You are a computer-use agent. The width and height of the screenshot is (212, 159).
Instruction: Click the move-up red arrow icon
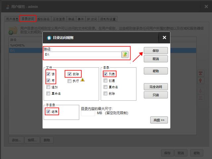pyautogui.click(x=200, y=80)
